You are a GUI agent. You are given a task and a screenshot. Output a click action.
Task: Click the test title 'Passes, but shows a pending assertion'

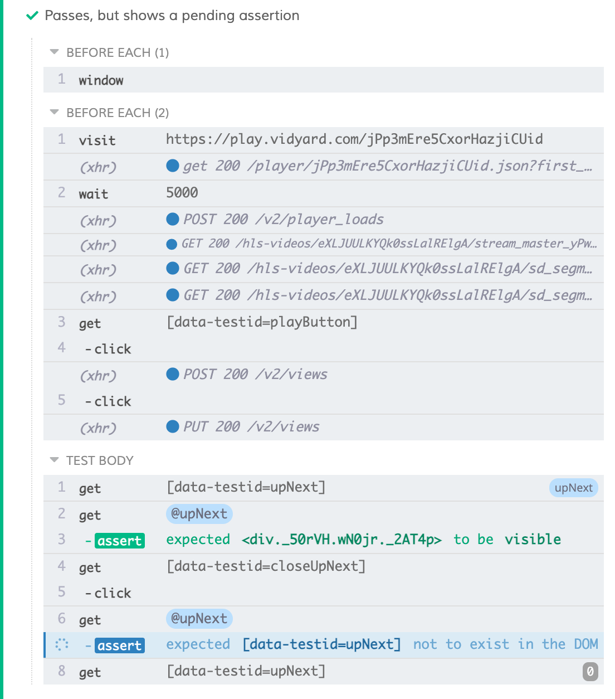(x=172, y=16)
